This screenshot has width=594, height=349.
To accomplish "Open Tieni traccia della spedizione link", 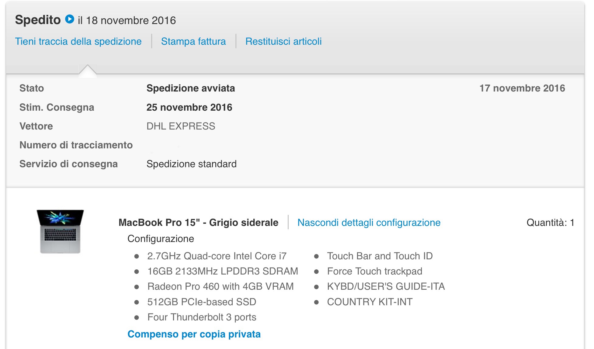I will coord(78,41).
